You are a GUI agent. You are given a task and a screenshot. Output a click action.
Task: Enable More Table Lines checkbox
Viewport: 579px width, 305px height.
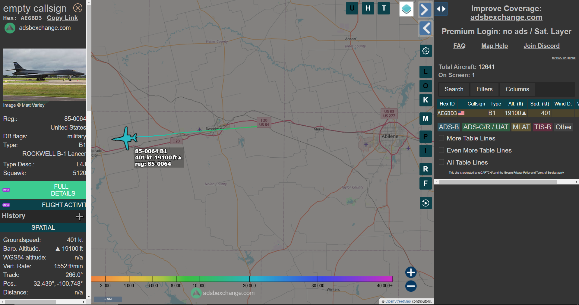pos(441,138)
